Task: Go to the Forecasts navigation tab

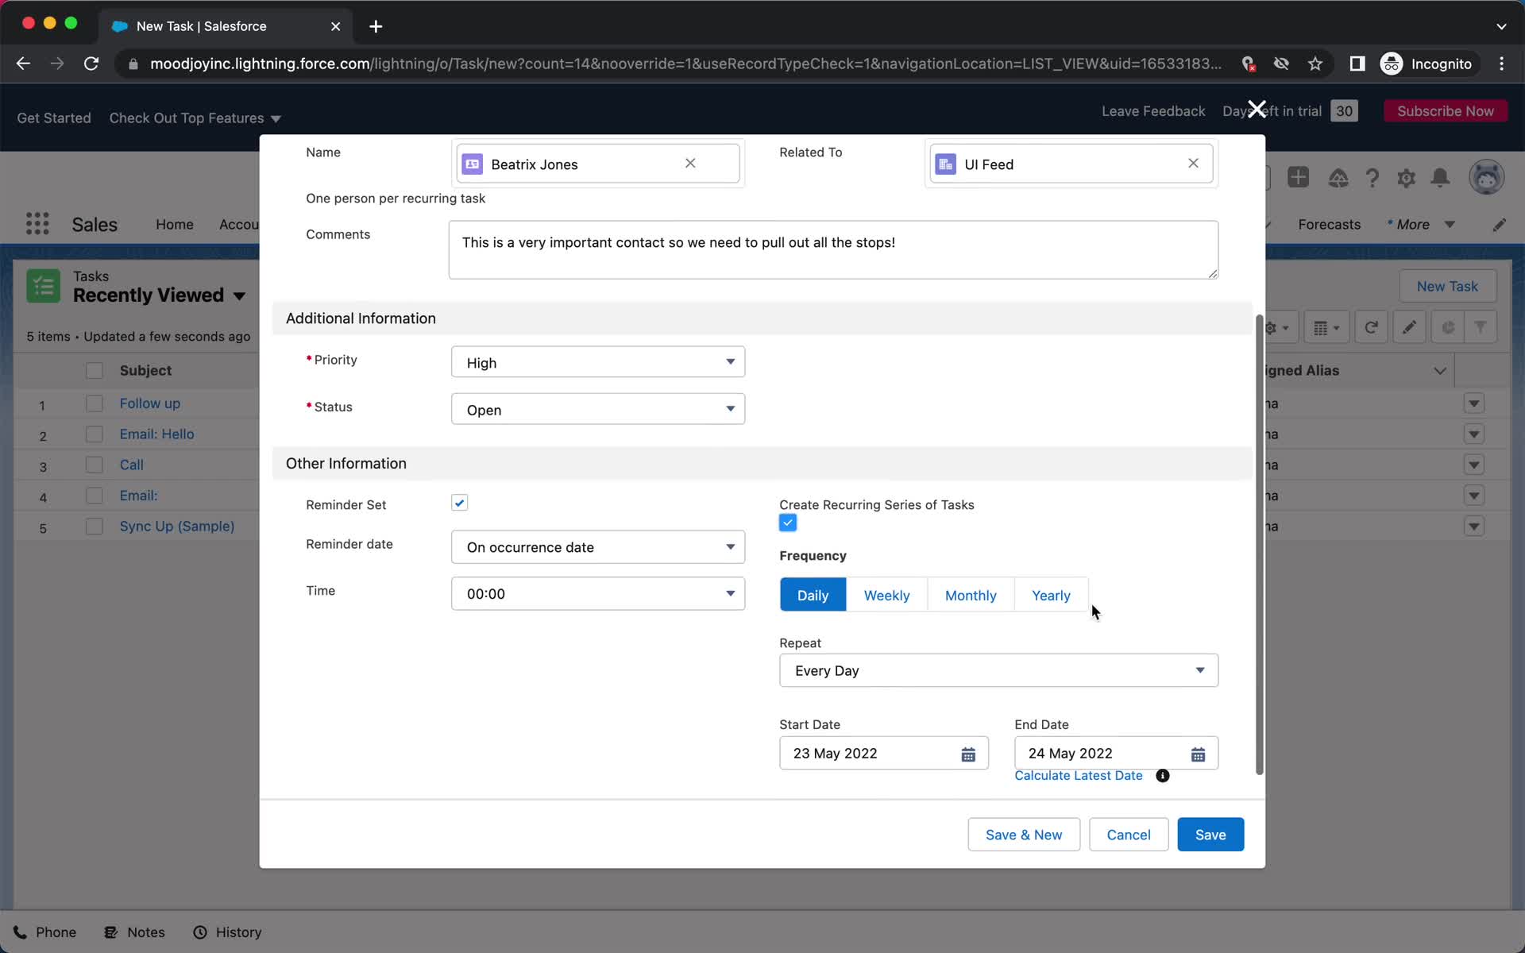Action: [x=1329, y=225]
